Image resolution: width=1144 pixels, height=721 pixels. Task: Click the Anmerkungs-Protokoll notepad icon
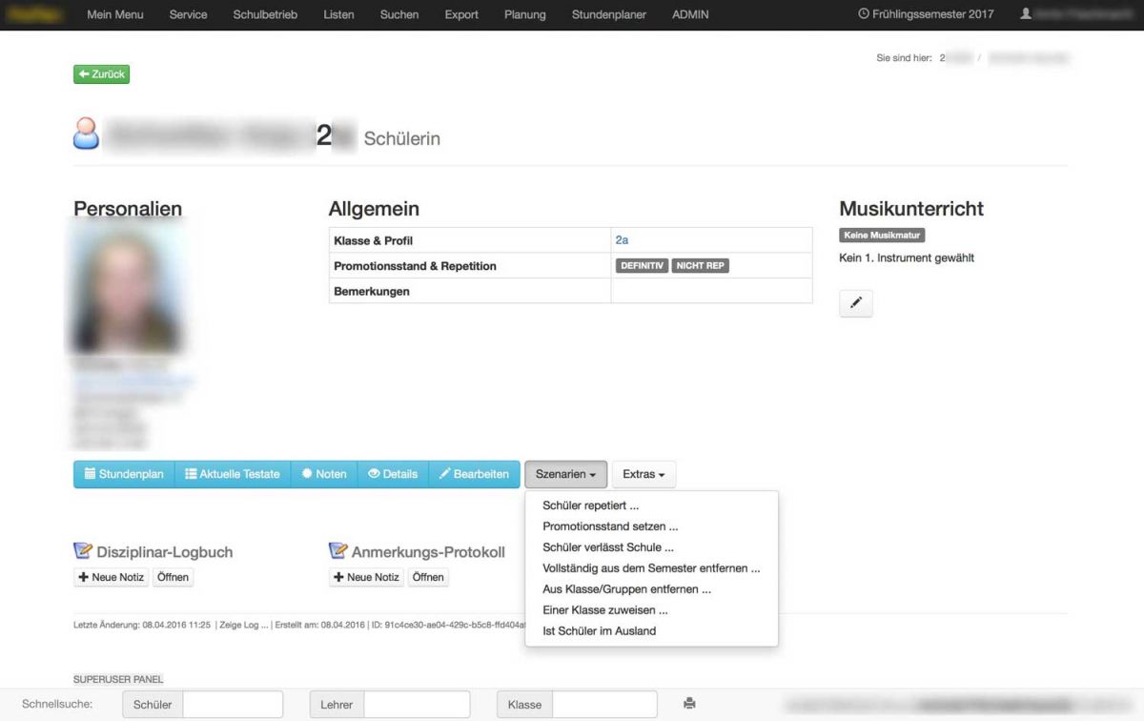coord(337,551)
